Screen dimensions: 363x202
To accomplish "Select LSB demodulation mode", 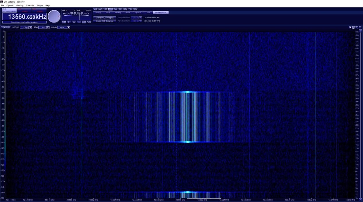I will [x=105, y=9].
